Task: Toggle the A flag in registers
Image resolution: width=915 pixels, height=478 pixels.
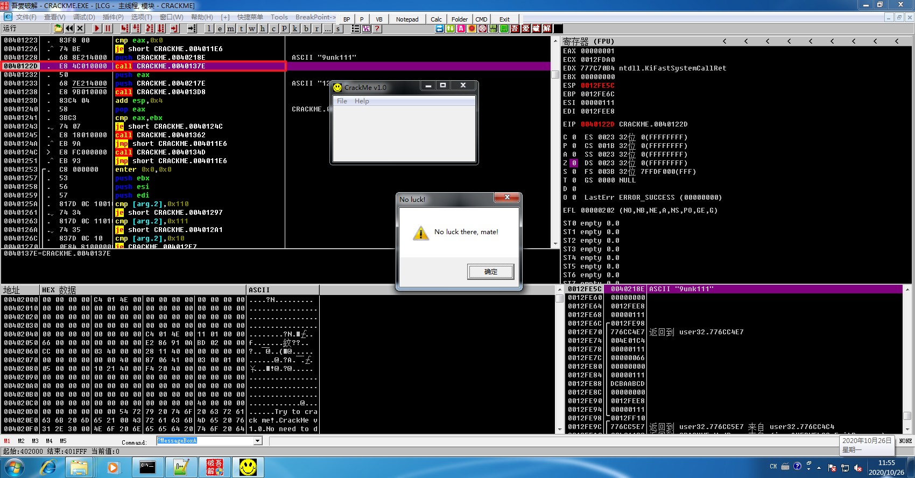Action: 574,154
